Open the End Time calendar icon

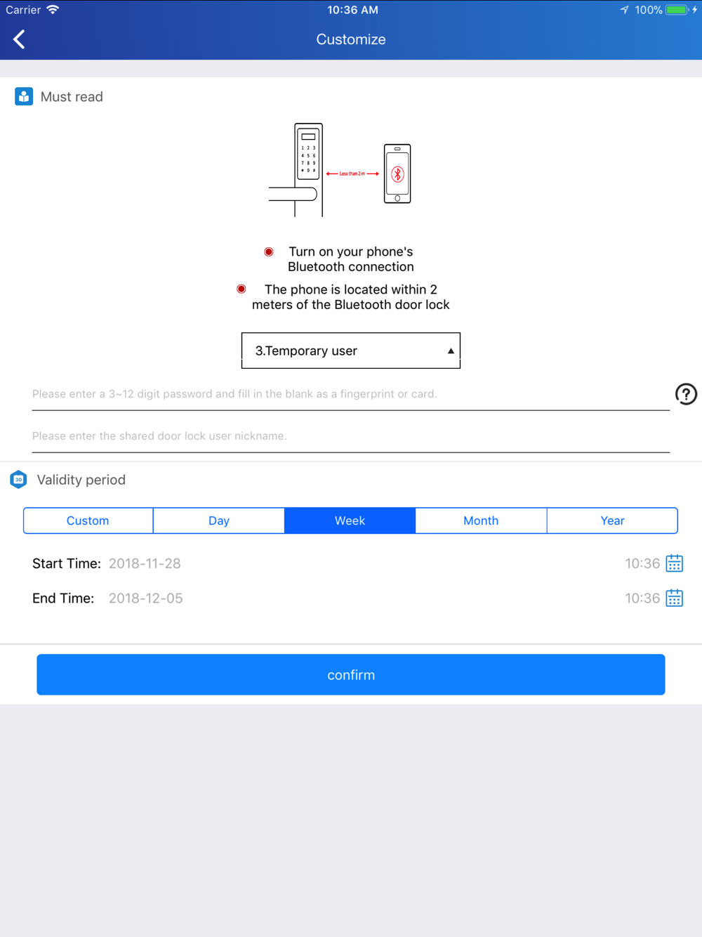(674, 598)
